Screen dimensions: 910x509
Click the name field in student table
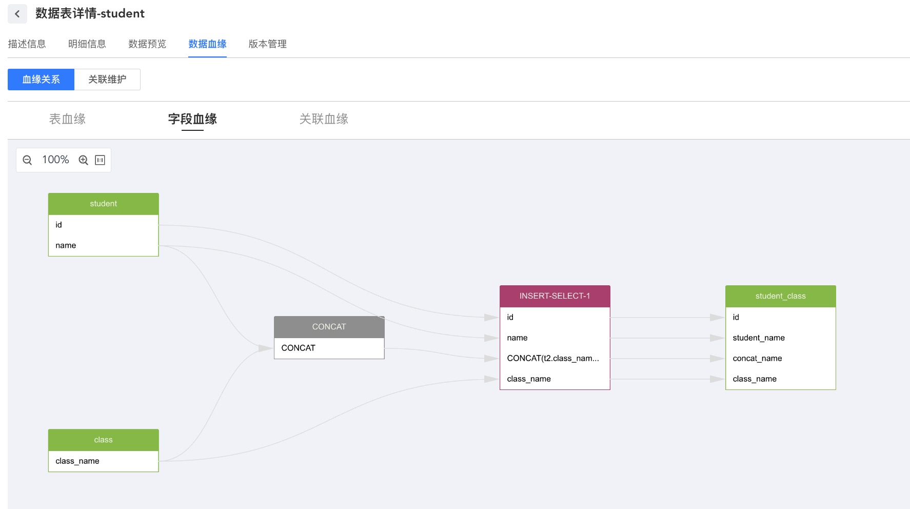click(104, 245)
